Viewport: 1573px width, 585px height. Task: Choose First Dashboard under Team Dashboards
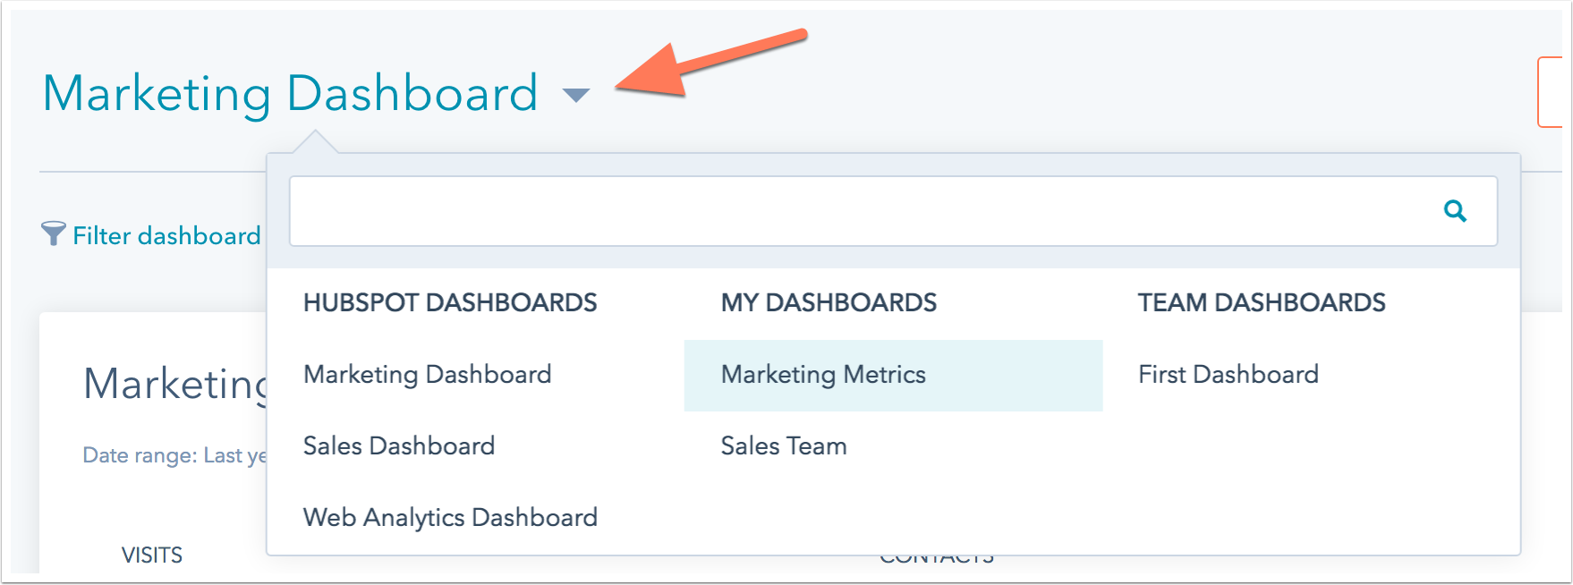(x=1229, y=375)
